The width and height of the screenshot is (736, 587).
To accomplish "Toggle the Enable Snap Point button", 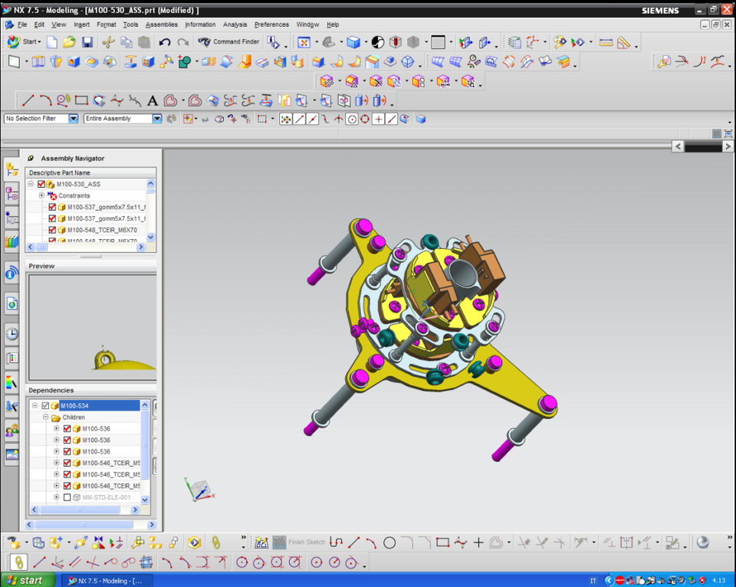I will tap(285, 120).
